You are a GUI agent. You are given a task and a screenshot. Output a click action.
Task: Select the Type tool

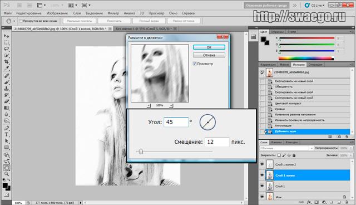(6, 134)
